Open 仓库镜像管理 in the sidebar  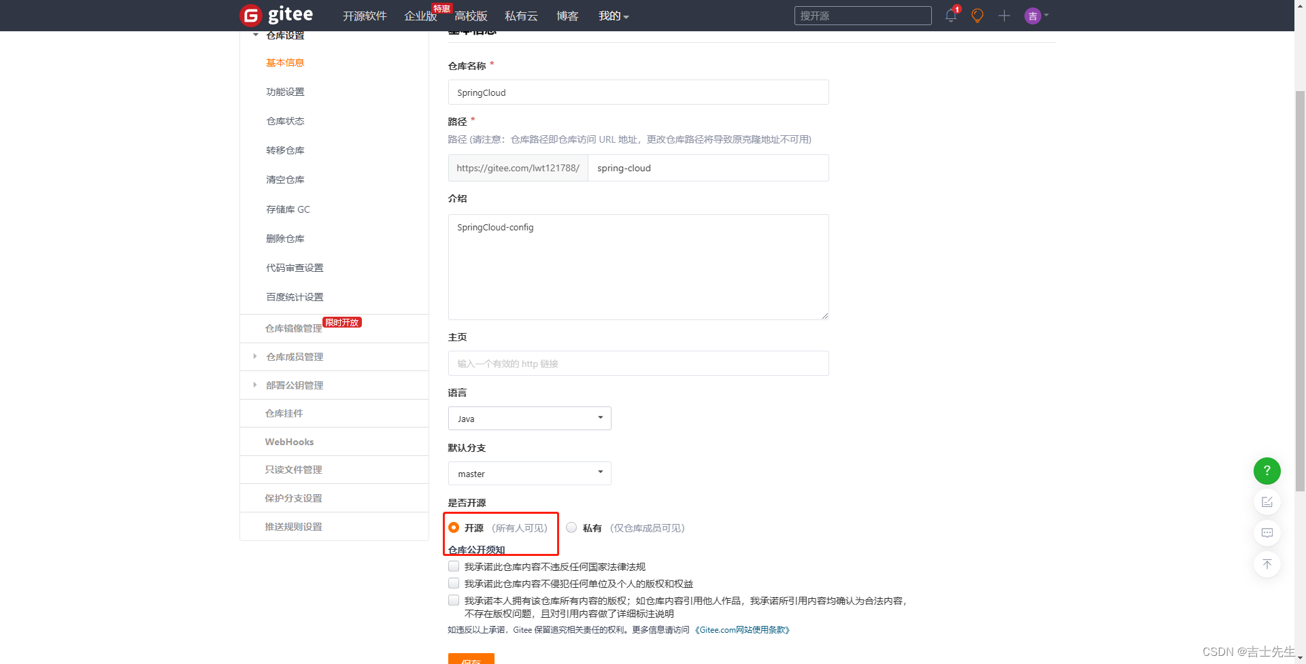(x=293, y=328)
